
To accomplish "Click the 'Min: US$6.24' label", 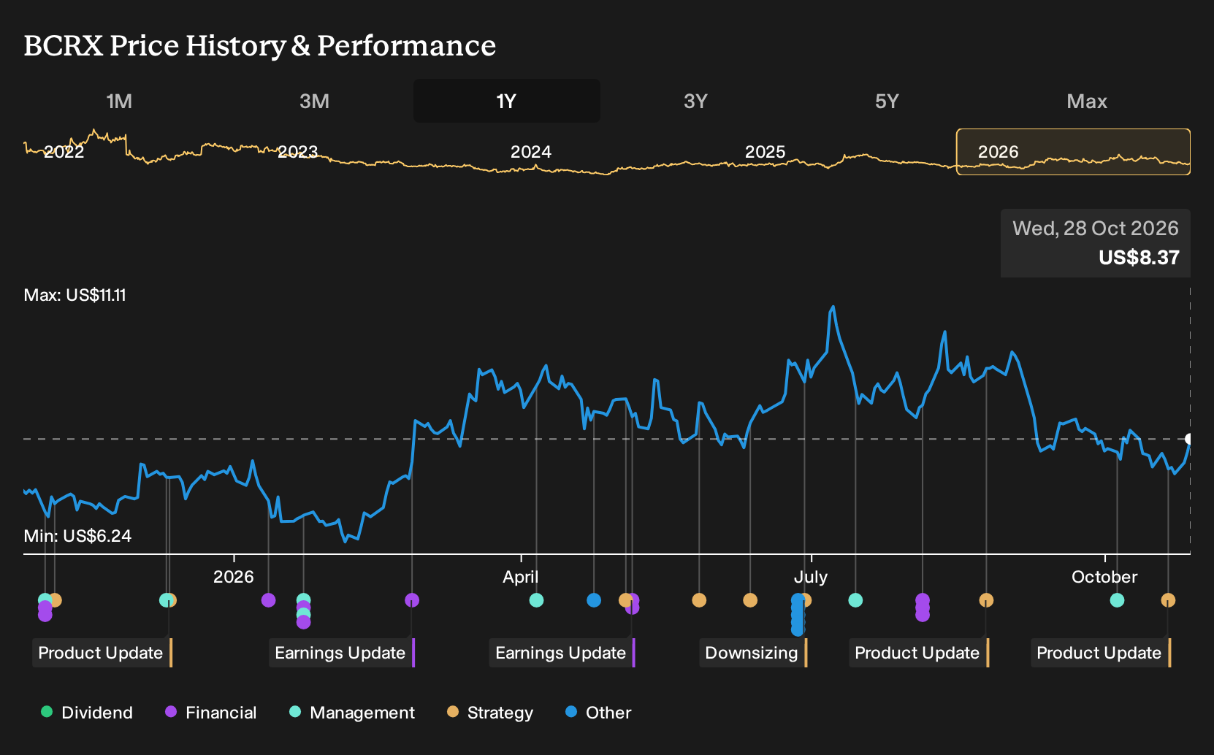I will [x=77, y=536].
